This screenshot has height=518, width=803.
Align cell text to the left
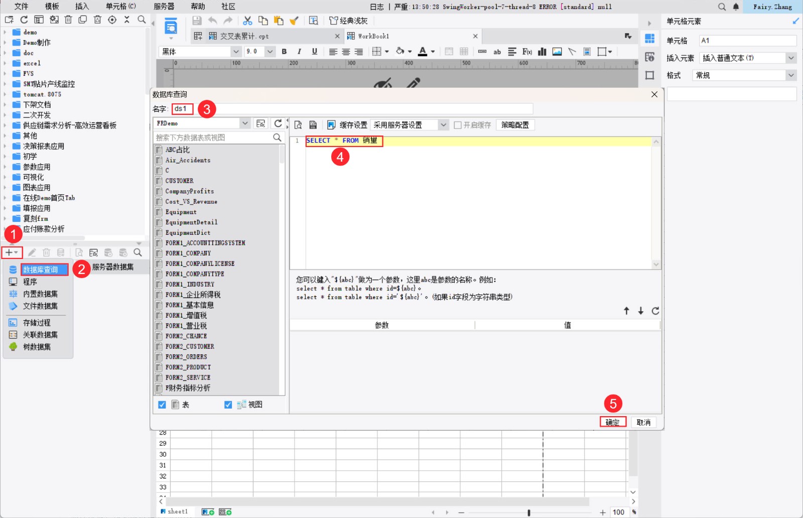click(333, 52)
